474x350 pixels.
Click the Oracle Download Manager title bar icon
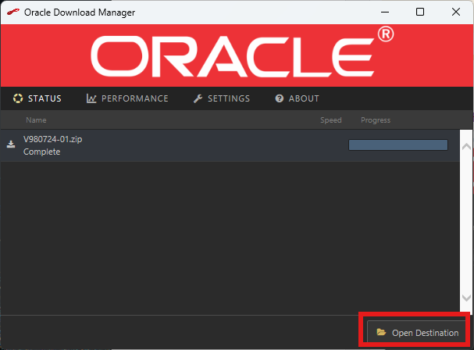13,12
